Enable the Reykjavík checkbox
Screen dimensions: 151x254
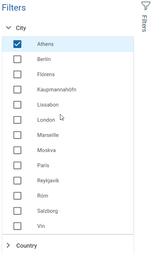point(17,181)
